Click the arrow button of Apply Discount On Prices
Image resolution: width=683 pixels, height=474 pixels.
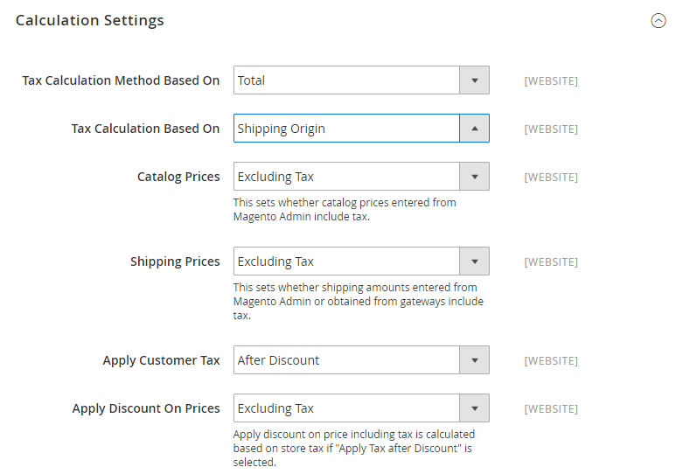tap(474, 408)
